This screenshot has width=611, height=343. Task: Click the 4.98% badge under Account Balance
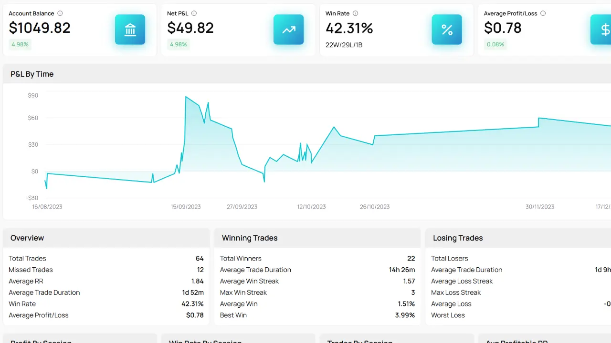click(x=19, y=44)
